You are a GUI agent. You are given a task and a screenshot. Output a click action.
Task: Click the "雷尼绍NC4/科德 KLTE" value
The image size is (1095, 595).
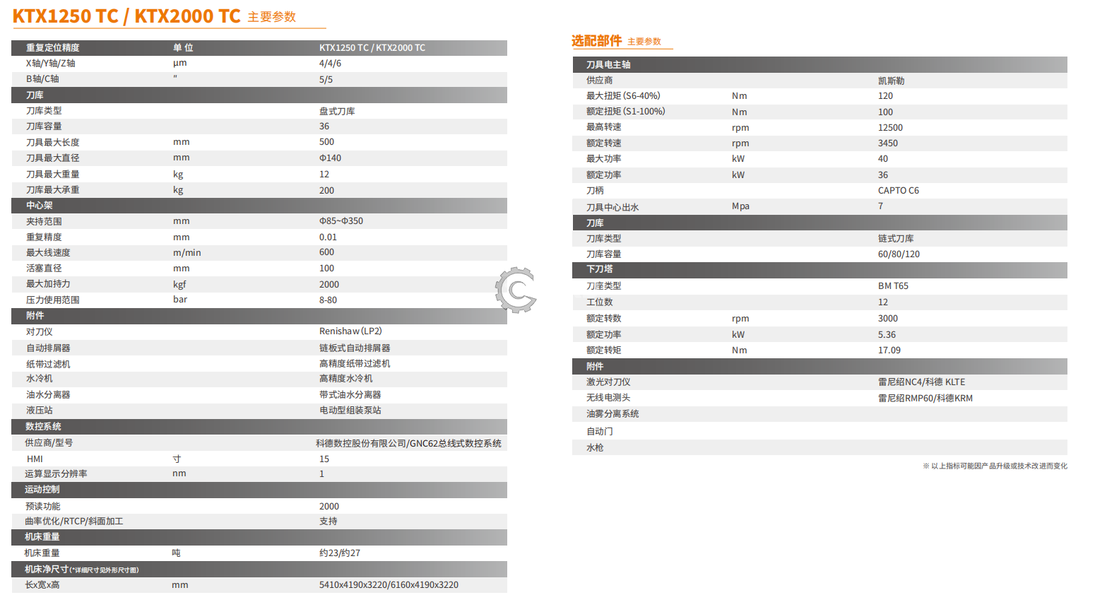tap(921, 382)
